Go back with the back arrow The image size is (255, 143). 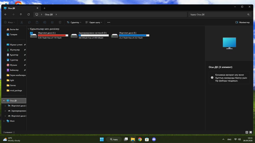6,14
